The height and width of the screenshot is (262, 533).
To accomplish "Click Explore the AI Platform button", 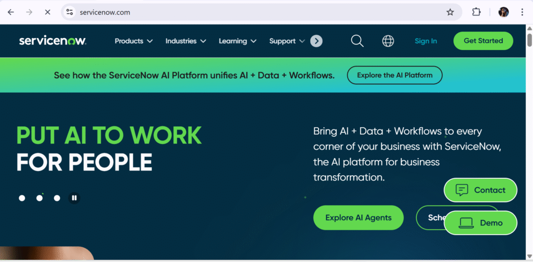I will click(x=395, y=75).
